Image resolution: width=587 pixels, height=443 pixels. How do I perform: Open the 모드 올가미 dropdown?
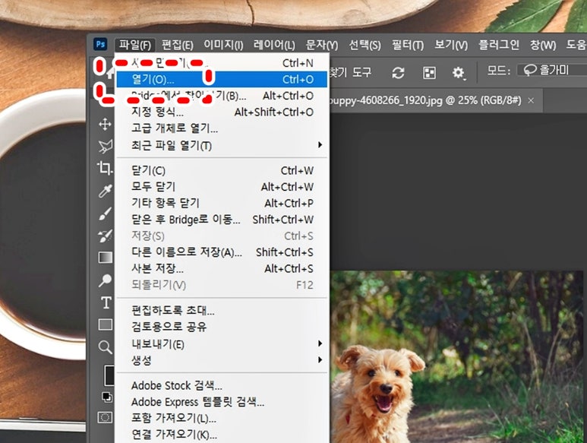(552, 70)
